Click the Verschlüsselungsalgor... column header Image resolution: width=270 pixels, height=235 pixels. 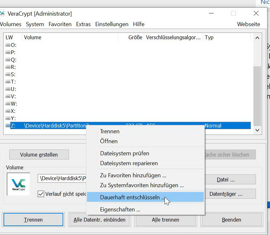[x=173, y=37]
